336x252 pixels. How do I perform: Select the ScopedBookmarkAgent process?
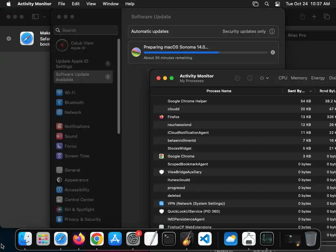pos(244,164)
